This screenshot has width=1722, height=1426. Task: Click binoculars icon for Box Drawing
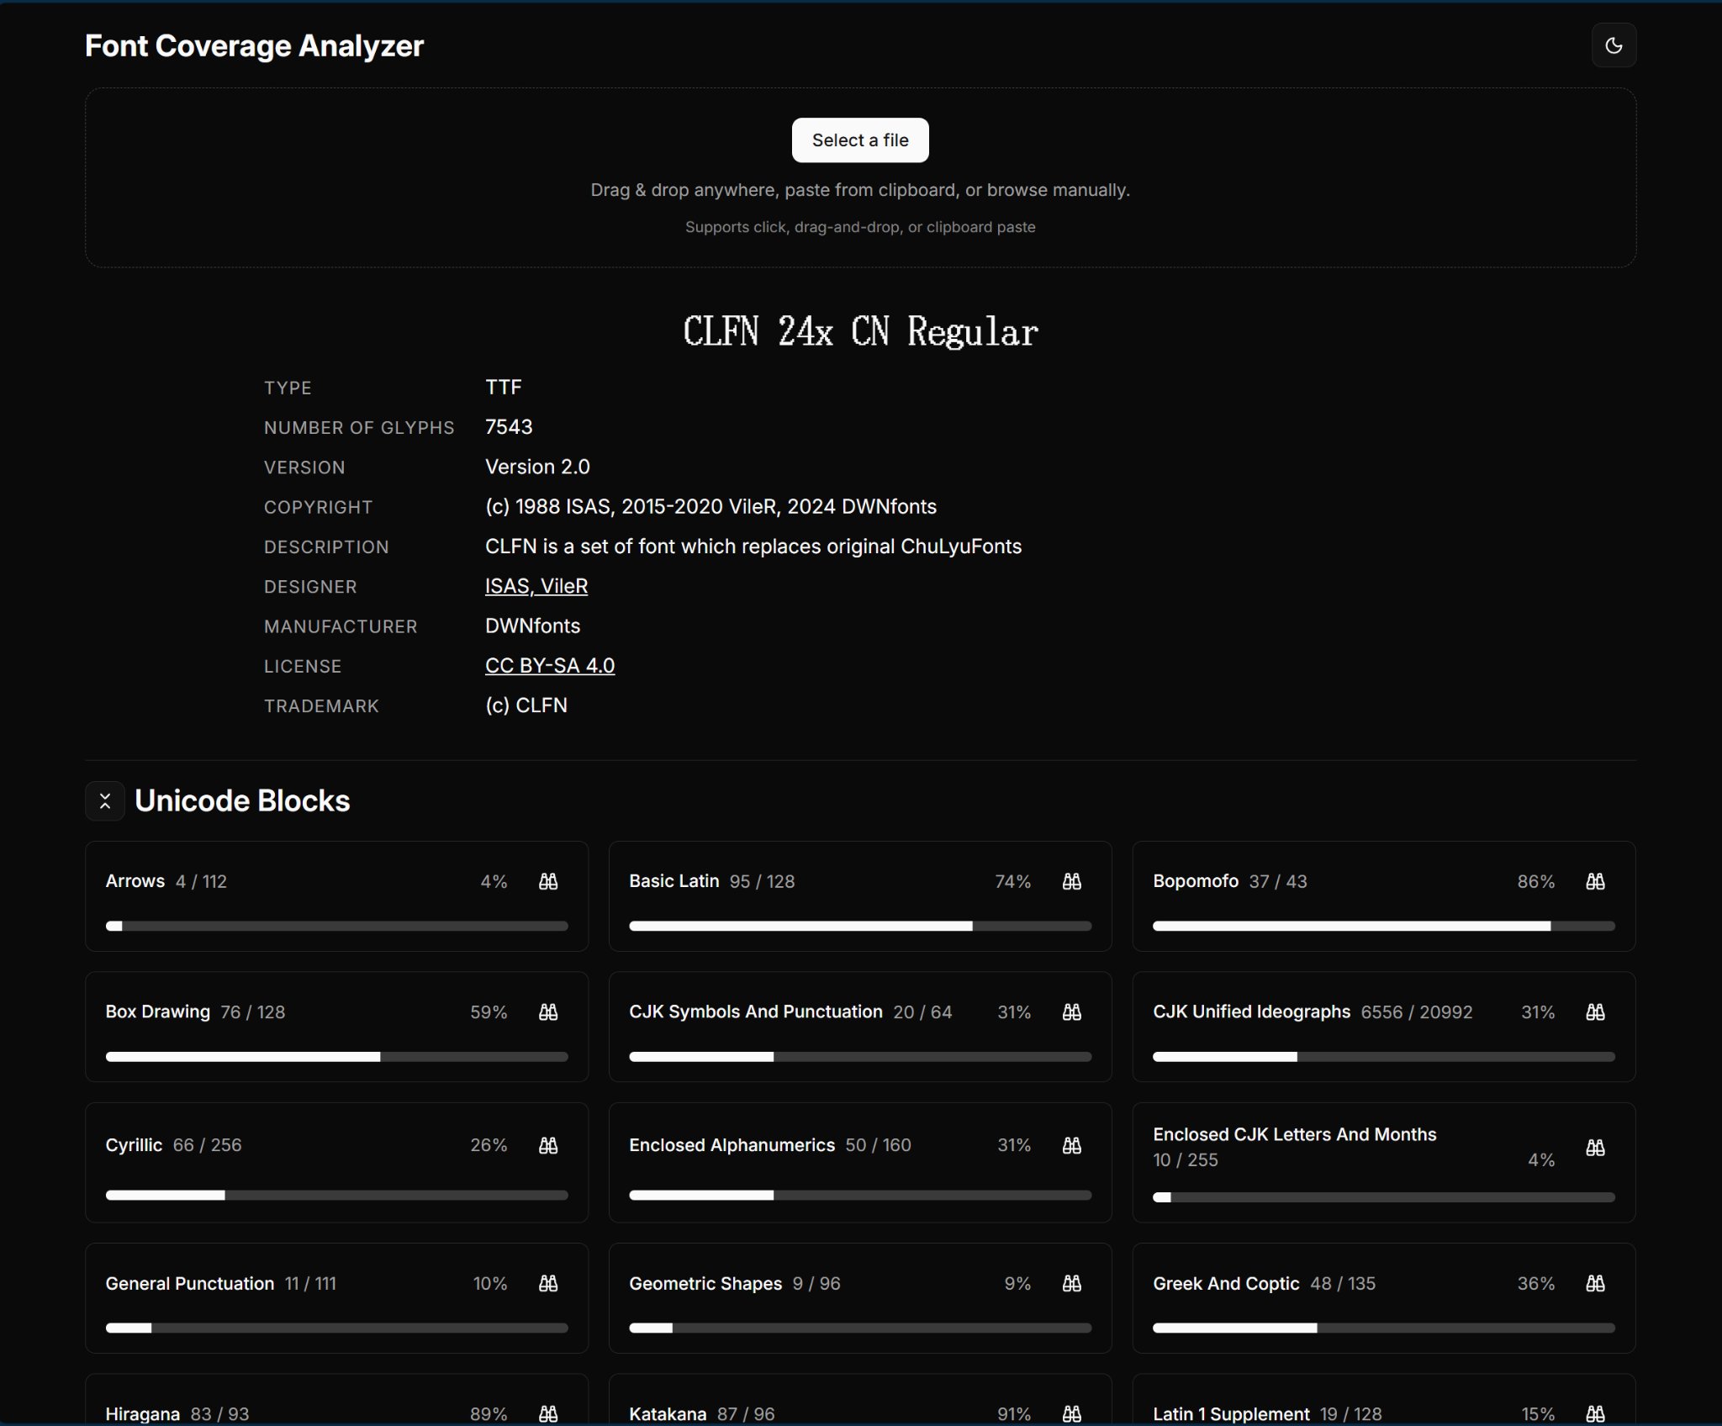point(548,1011)
